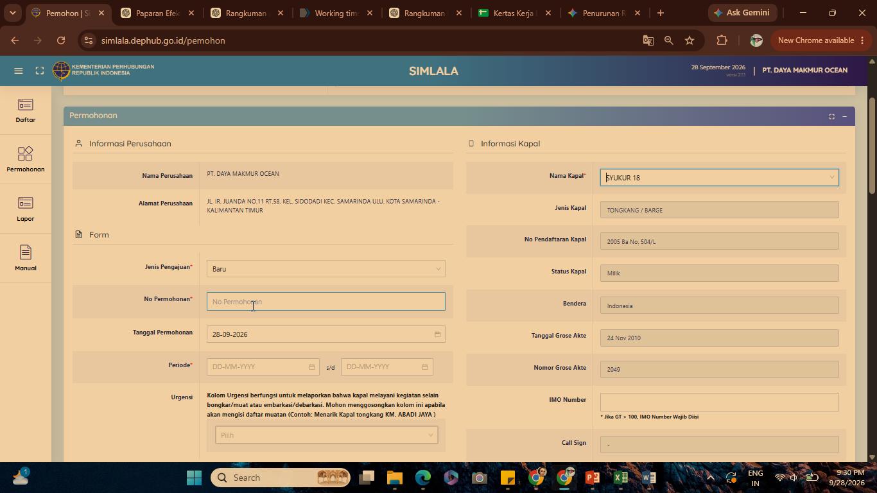Screen dimensions: 877x493
Task: Open the Jenis Pengajuan dropdown showing Baru
Action: point(326,269)
